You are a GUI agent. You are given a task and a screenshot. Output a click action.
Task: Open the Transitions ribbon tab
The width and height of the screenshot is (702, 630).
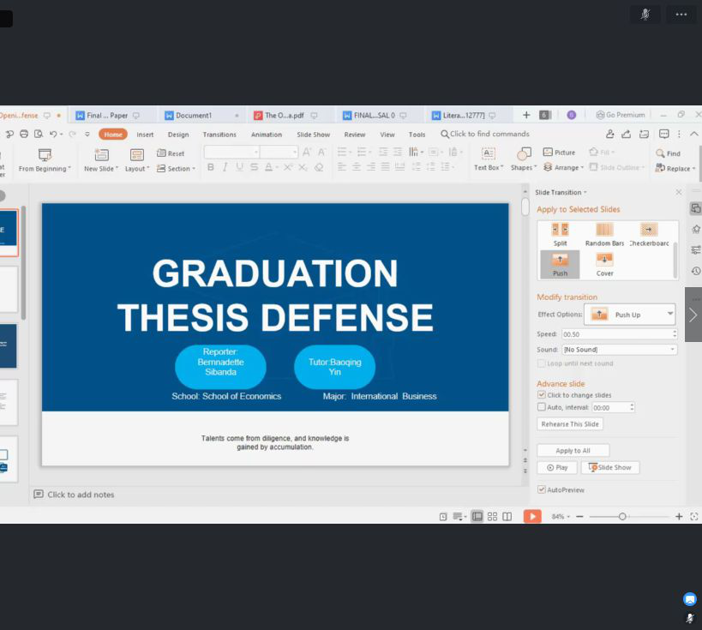click(x=219, y=135)
